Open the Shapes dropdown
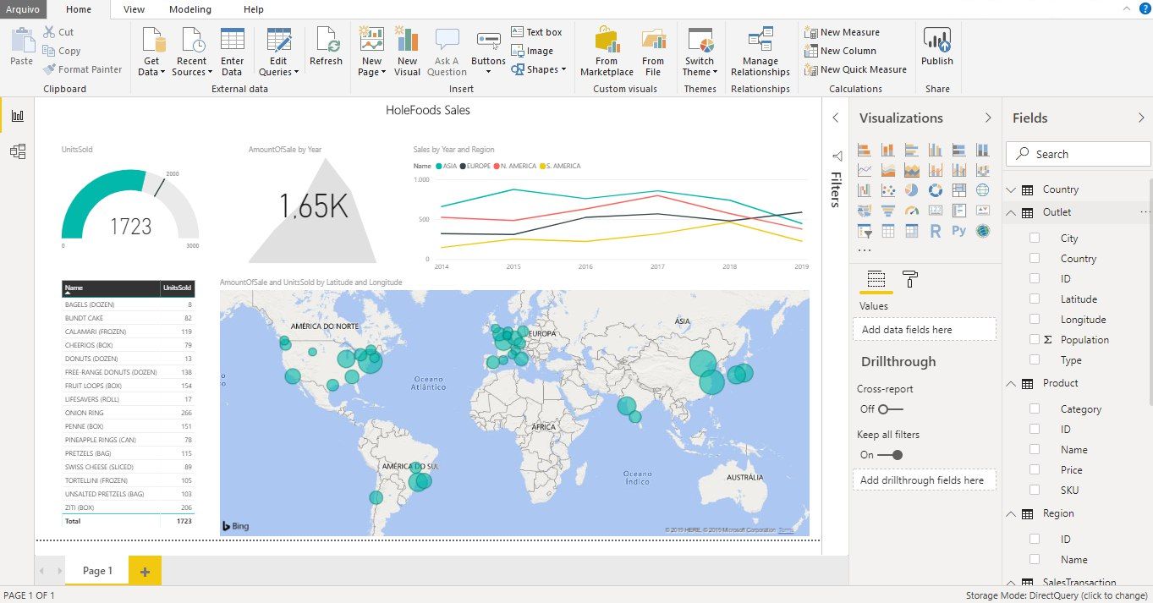The image size is (1153, 603). 539,69
